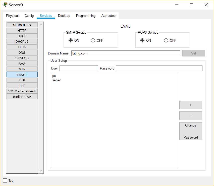214x186 pixels.
Task: Open the DHCPv6 service settings
Action: 22,41
